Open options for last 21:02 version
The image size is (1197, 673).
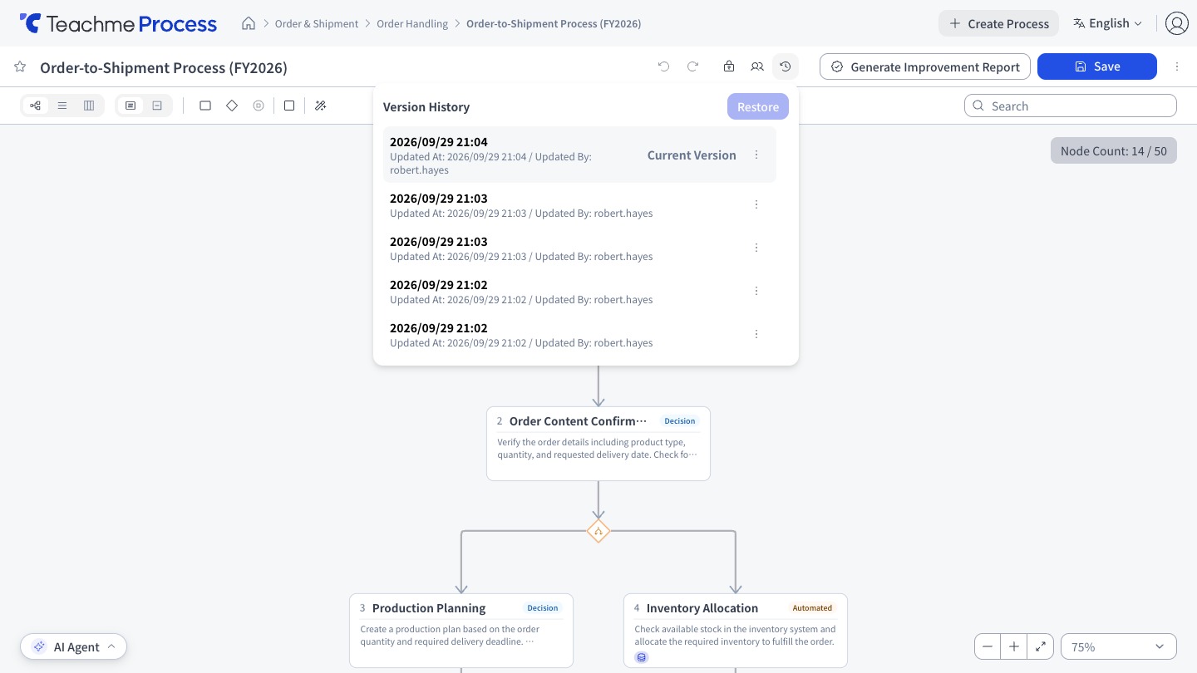click(x=756, y=334)
